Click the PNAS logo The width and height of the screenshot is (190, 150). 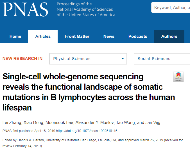pos(25,10)
